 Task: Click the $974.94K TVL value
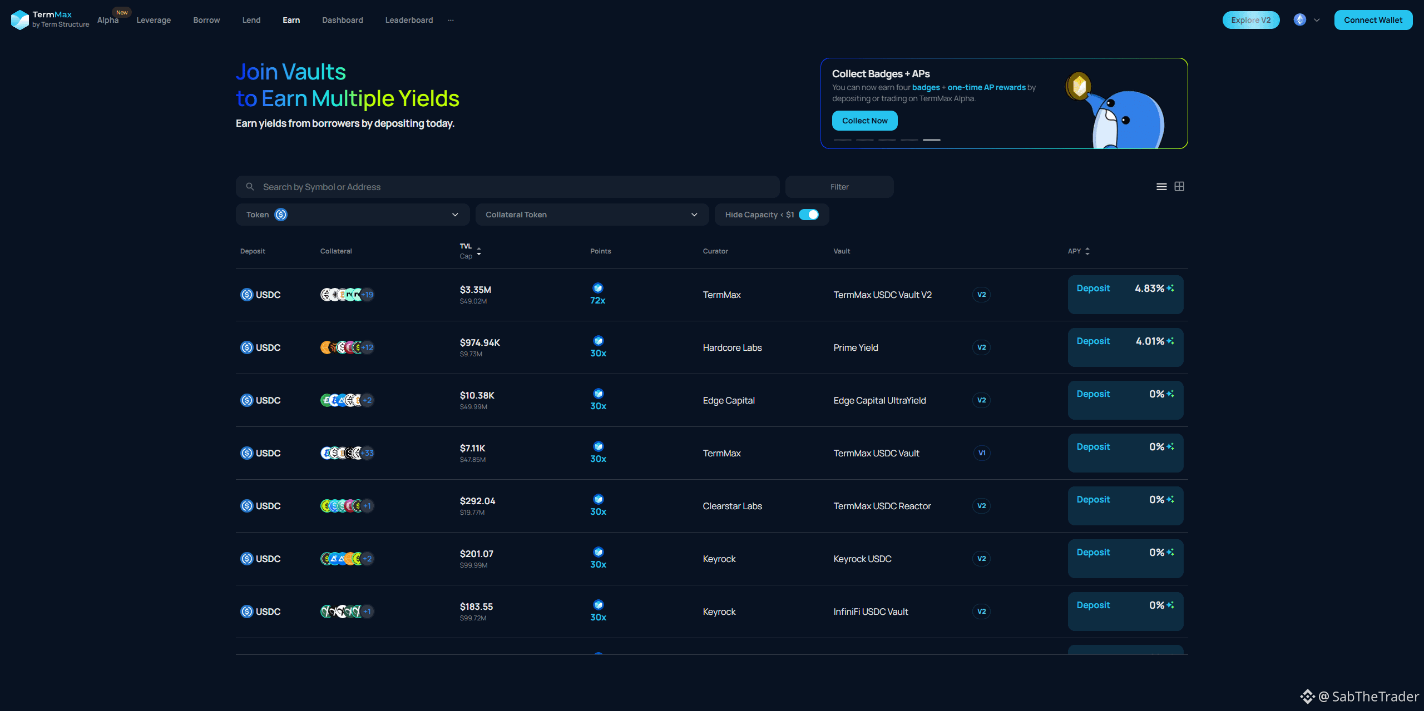point(479,342)
